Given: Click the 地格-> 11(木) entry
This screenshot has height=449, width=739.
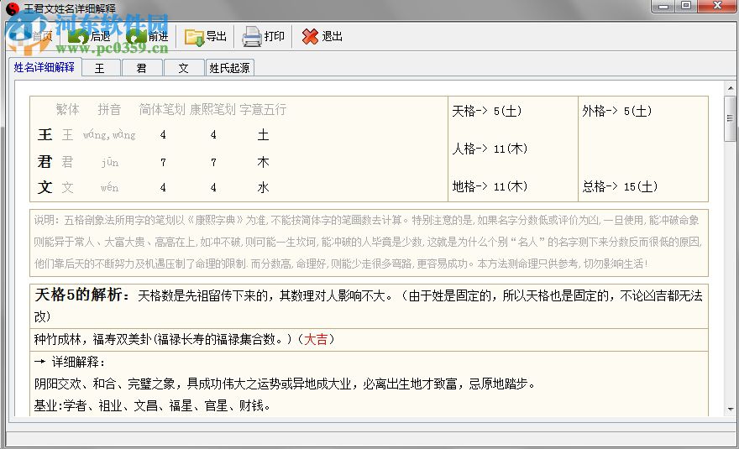Looking at the screenshot, I should [490, 186].
